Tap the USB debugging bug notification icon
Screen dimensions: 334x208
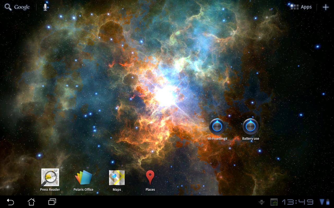point(261,202)
